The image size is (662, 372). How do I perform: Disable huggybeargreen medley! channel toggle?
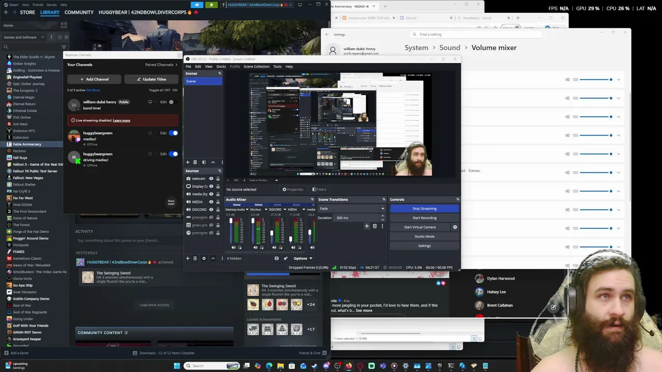(x=173, y=133)
